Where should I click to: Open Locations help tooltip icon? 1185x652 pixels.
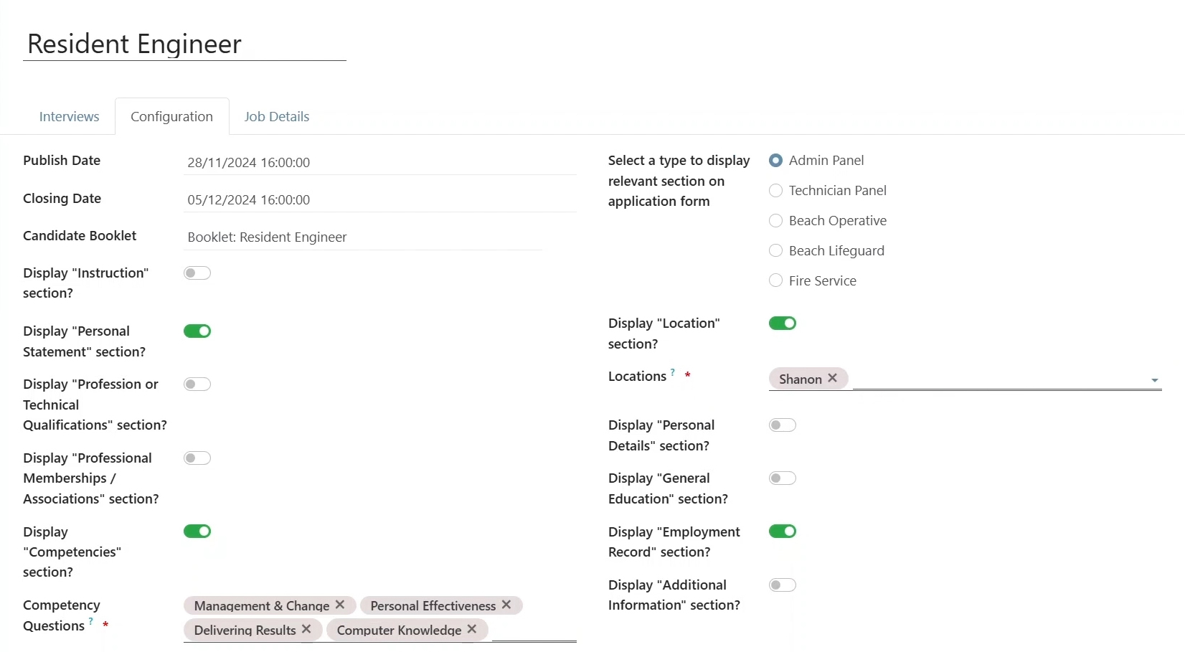(673, 372)
